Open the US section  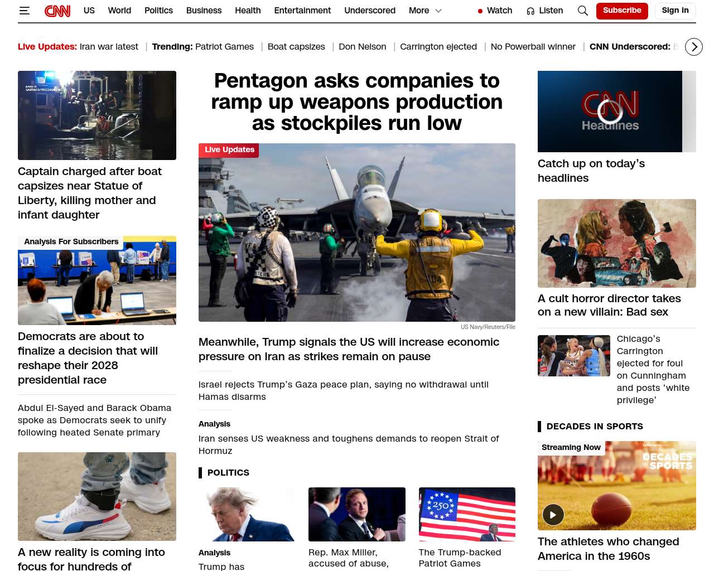pyautogui.click(x=89, y=11)
